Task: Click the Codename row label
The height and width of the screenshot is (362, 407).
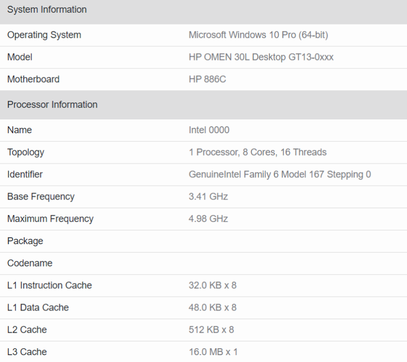Action: 30,263
